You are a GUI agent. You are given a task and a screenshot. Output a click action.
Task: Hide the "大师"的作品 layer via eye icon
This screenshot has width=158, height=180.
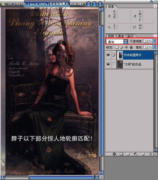(108, 64)
